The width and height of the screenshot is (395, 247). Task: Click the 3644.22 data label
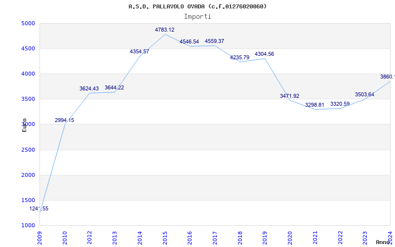(x=115, y=88)
